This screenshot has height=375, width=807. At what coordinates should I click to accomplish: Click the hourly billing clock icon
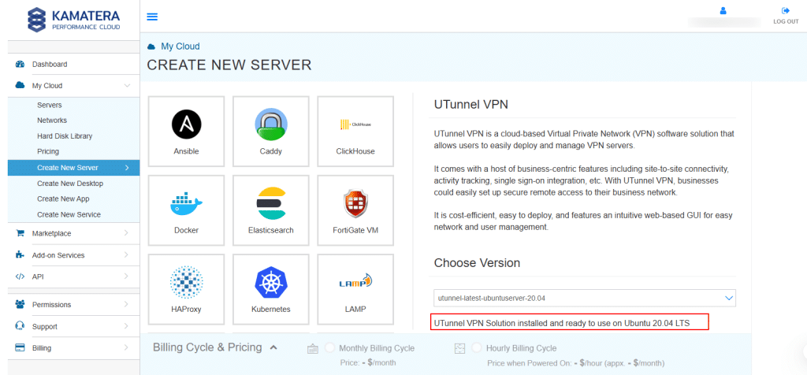459,349
